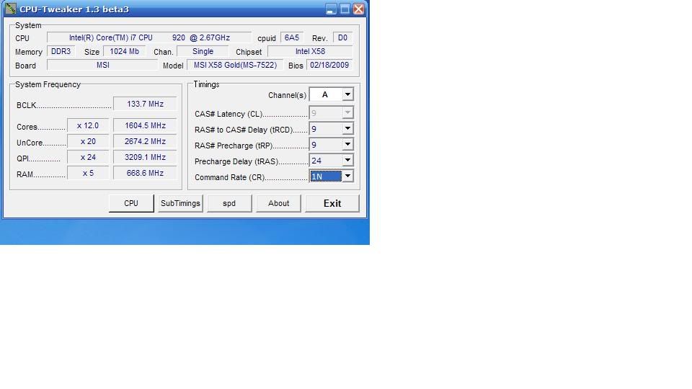Click the Cores multiplier x 12.0
692x389 pixels.
click(x=88, y=125)
